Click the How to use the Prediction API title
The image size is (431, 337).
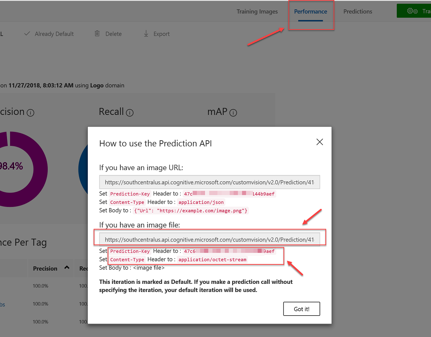pos(155,144)
